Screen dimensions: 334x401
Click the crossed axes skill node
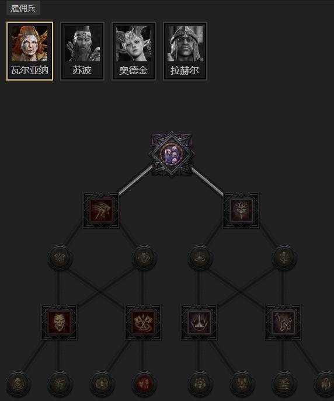point(143,322)
